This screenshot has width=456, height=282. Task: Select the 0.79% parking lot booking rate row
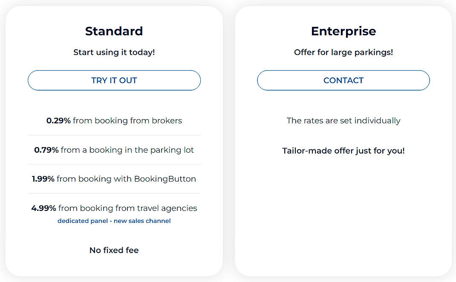[x=114, y=150]
